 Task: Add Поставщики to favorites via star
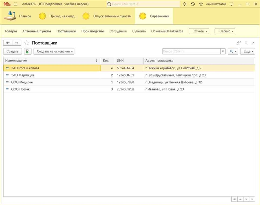[27, 43]
